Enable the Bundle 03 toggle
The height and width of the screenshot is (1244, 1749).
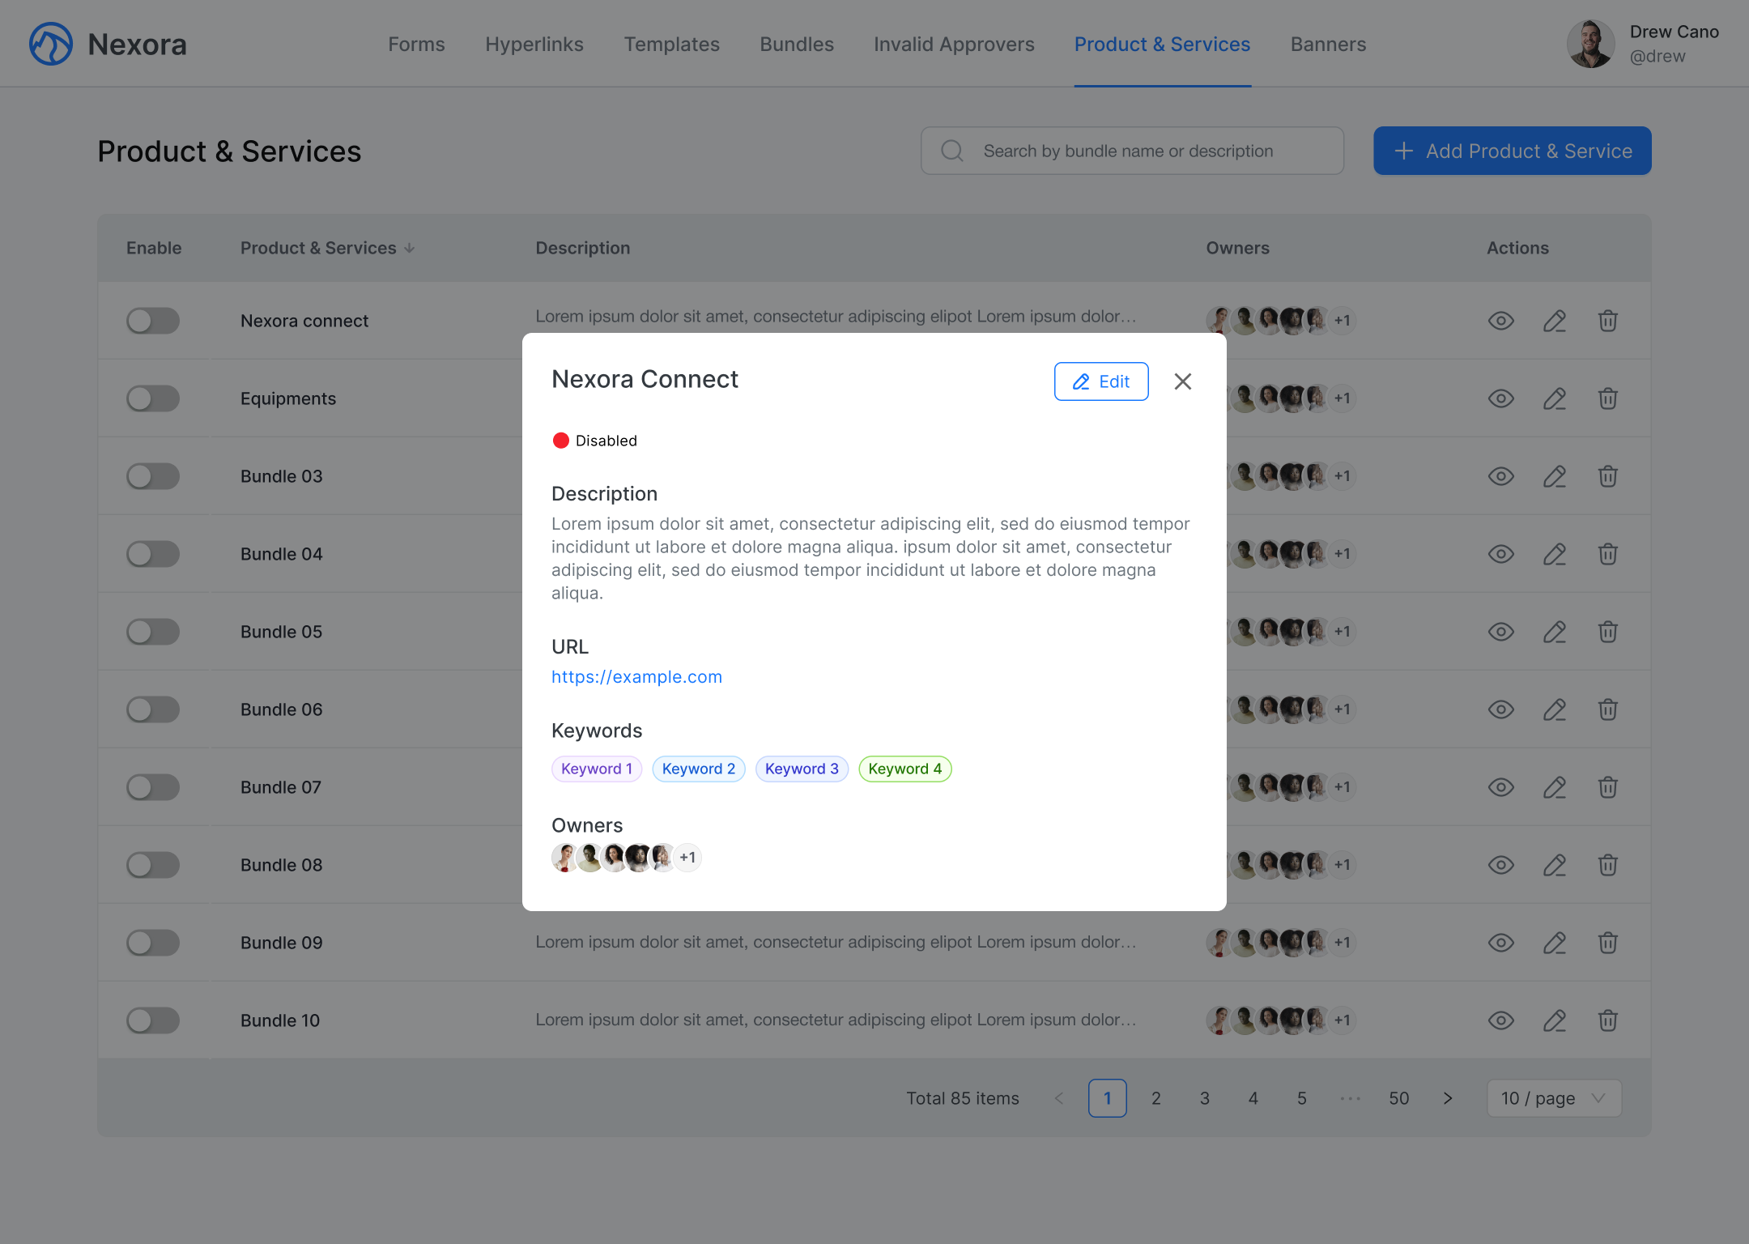153,476
